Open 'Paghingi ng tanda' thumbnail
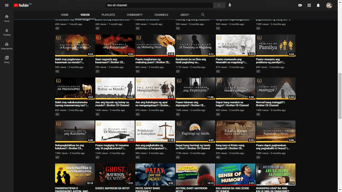The image size is (342, 192). [x=195, y=131]
